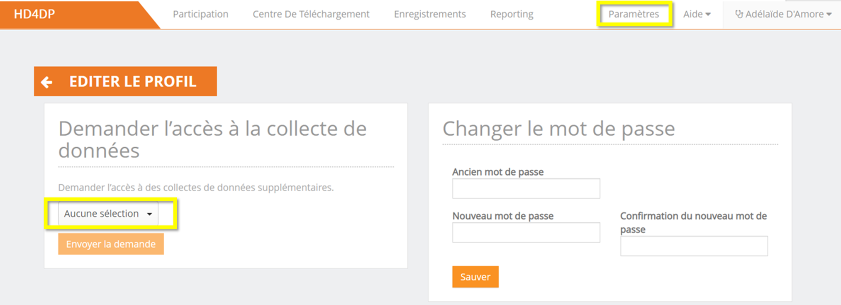Open the Reporting section
This screenshot has width=841, height=305.
click(512, 14)
